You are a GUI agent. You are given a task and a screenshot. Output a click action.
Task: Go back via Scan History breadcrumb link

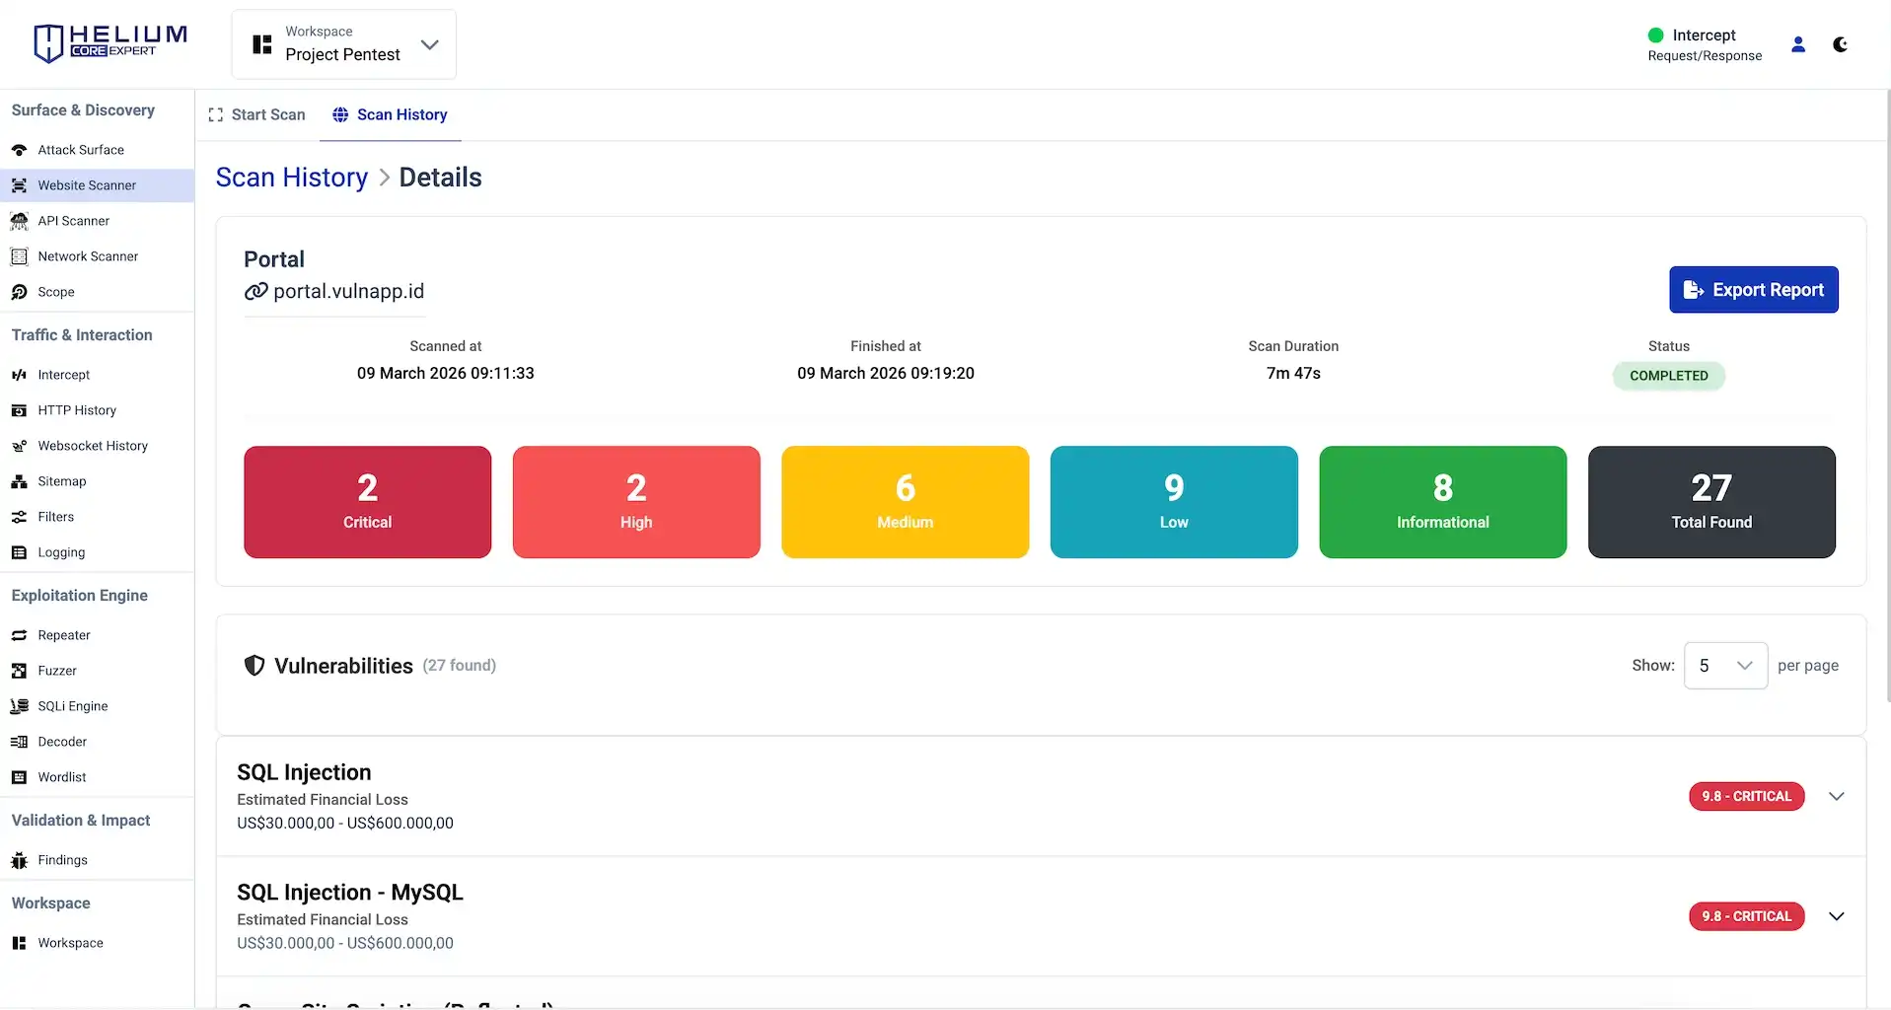click(291, 178)
